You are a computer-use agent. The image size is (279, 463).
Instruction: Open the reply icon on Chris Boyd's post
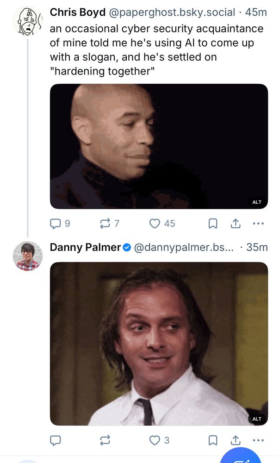pos(56,223)
